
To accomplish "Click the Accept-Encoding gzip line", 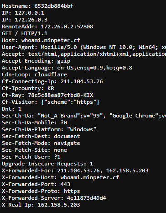I will (36, 61).
